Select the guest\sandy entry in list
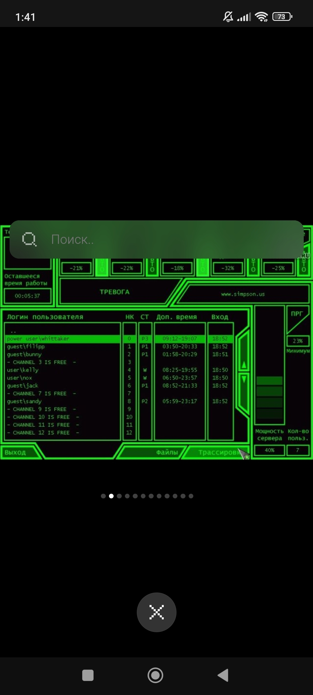 pyautogui.click(x=63, y=401)
